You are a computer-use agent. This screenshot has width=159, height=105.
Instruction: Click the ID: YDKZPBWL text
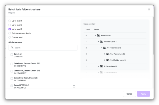click(x=20, y=81)
